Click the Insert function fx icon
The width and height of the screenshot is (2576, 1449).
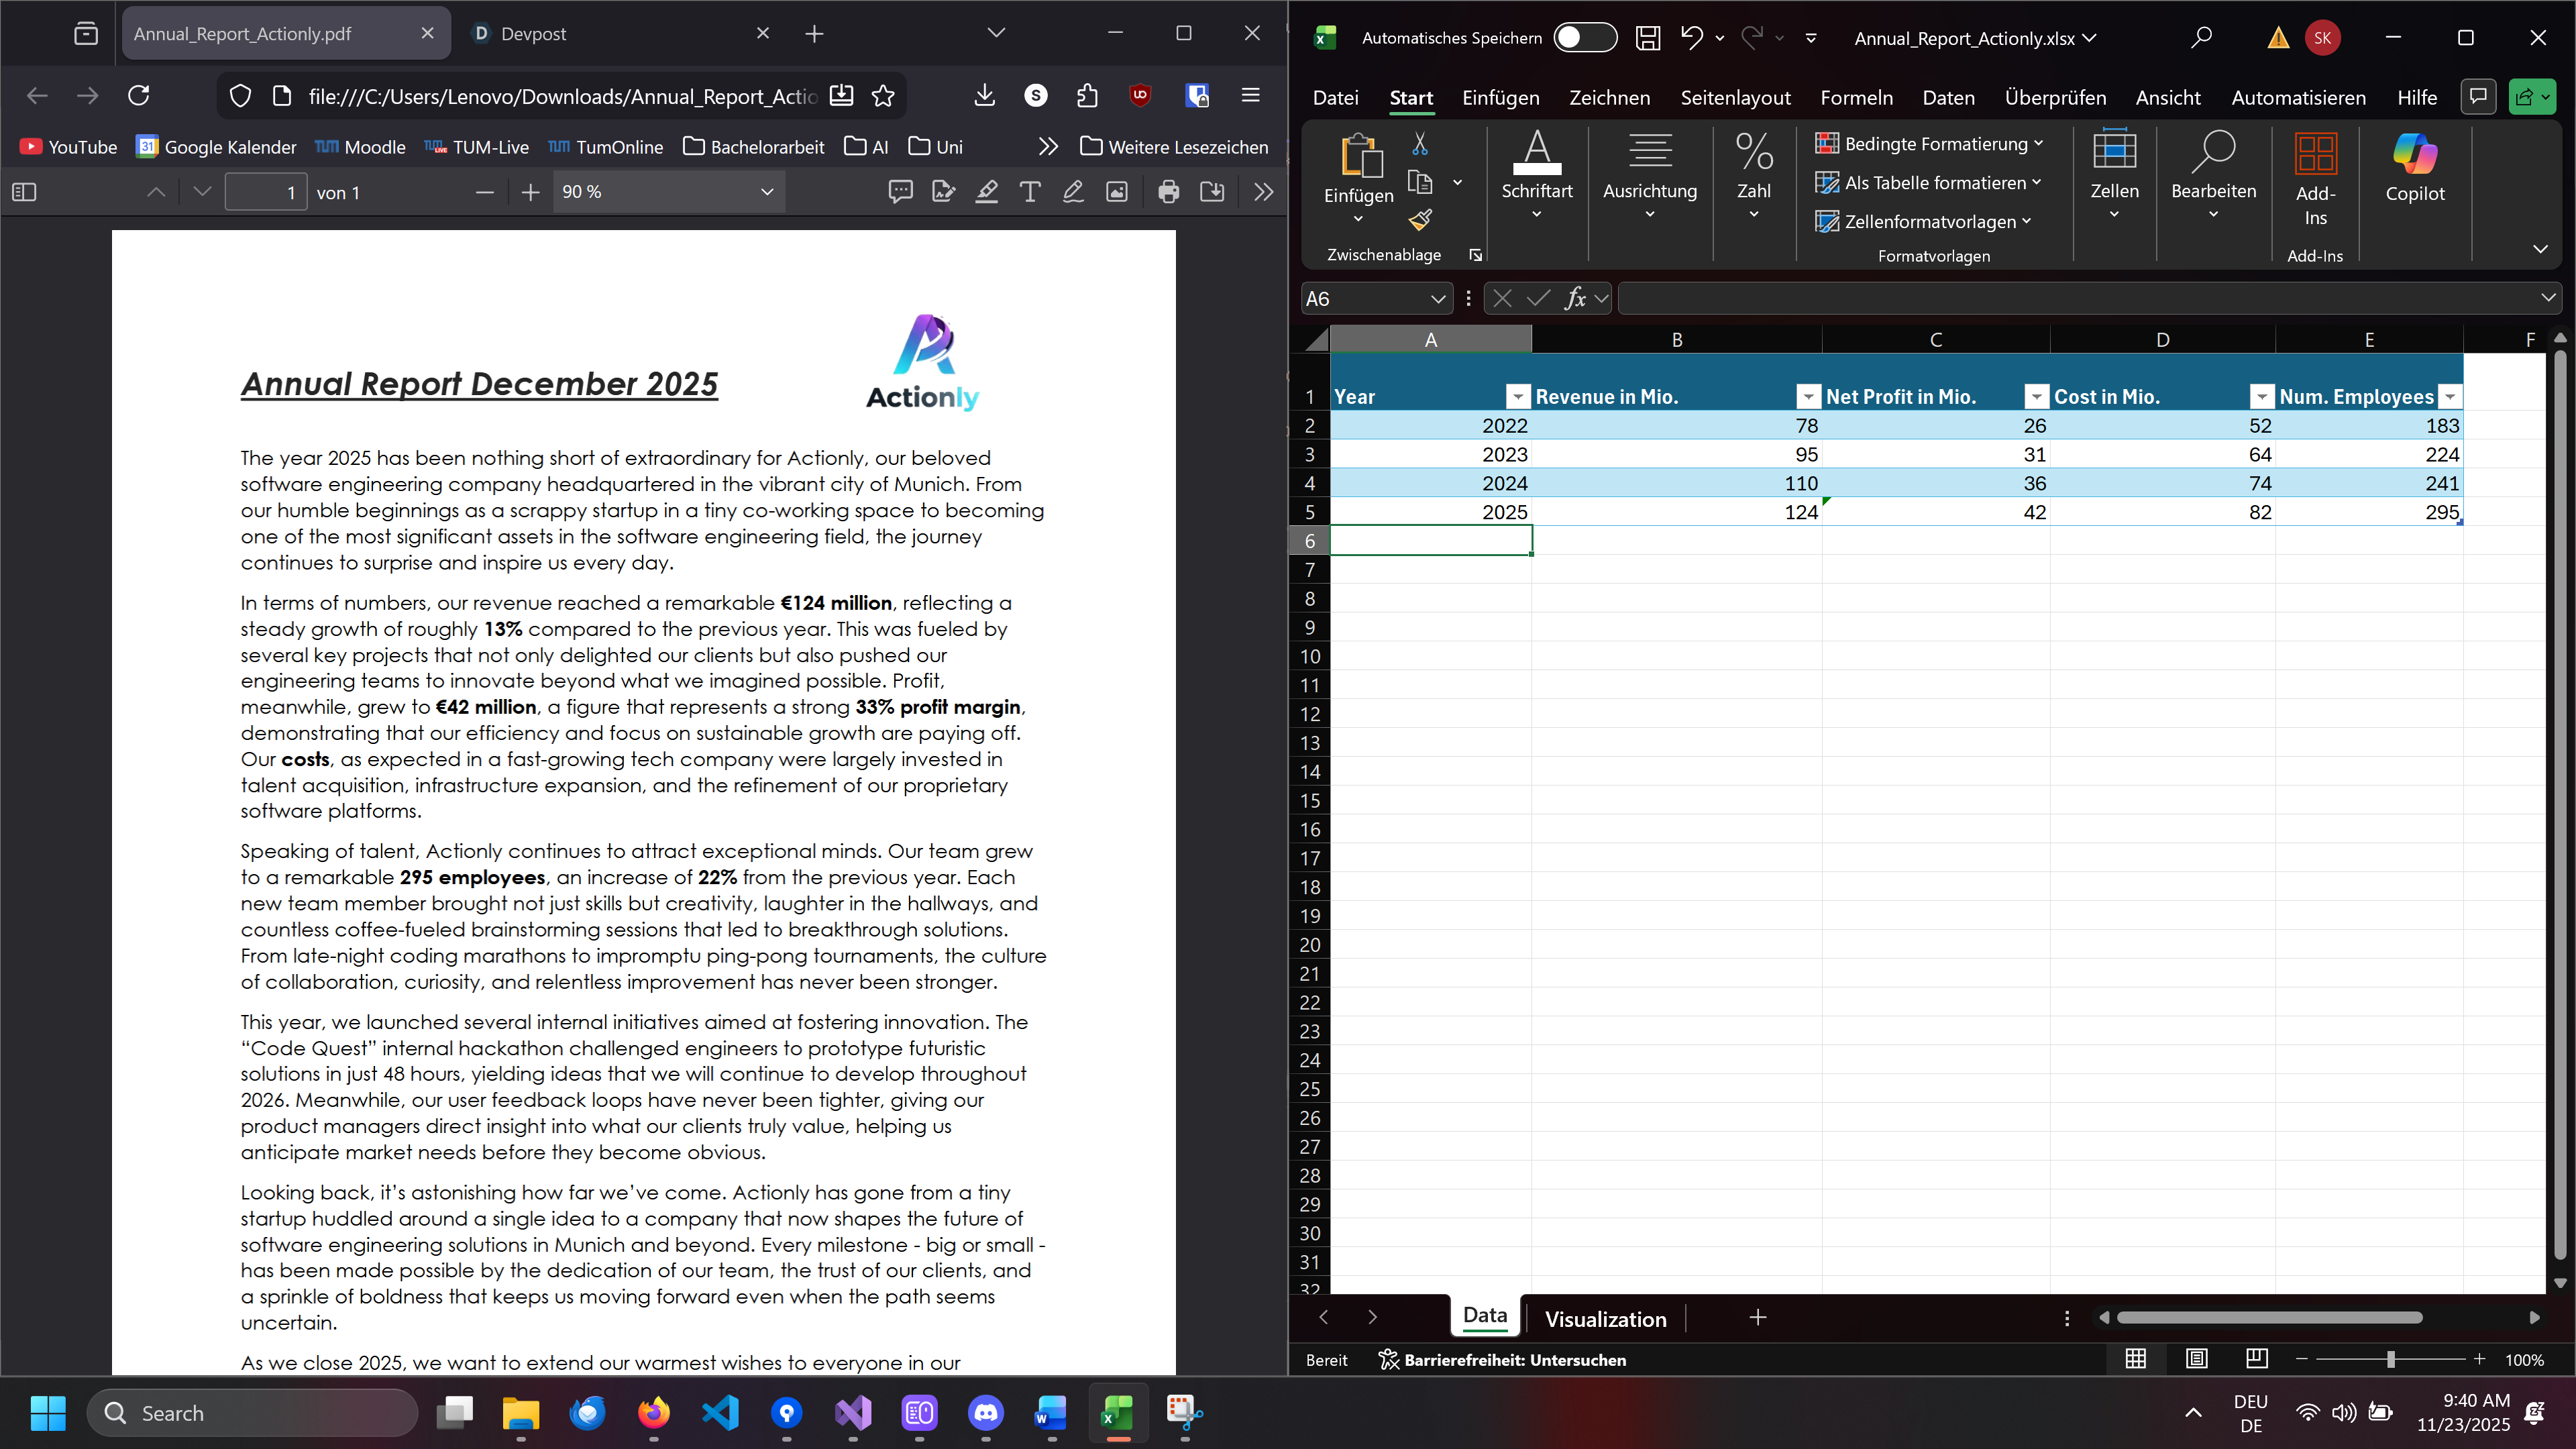click(x=1575, y=298)
